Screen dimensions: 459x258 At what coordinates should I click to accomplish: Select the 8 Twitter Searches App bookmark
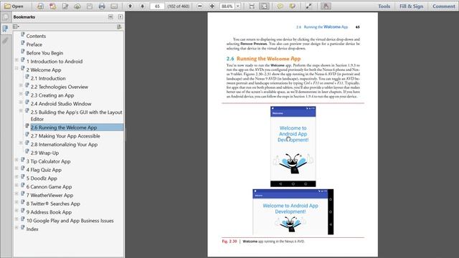53,204
